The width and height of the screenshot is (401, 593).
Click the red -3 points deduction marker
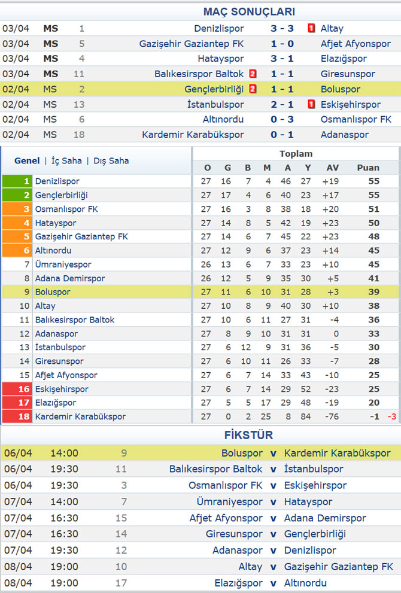391,416
